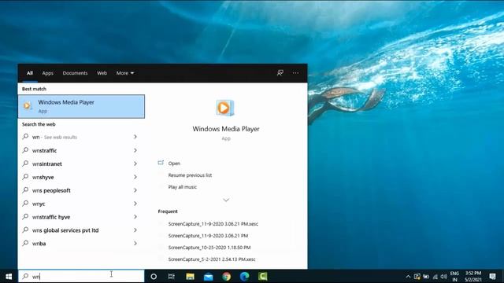
Task: Open ScreenCapture_11-9-2020 3.06.21 PM.xesc file
Action: pos(213,224)
